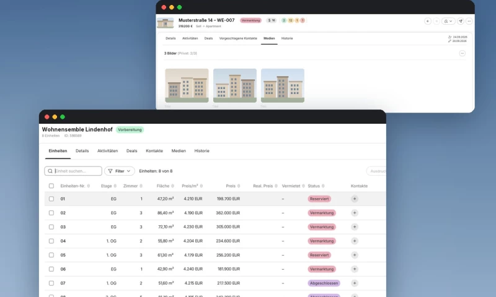Toggle the select-all checkbox in table header

pos(51,186)
